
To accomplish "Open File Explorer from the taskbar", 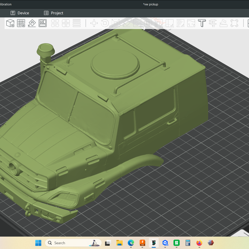I will 120,243.
